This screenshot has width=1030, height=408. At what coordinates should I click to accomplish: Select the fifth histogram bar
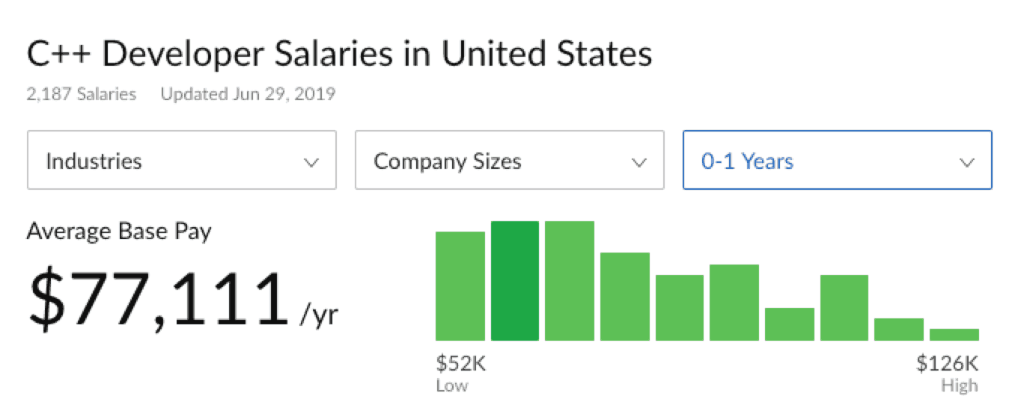pyautogui.click(x=680, y=308)
